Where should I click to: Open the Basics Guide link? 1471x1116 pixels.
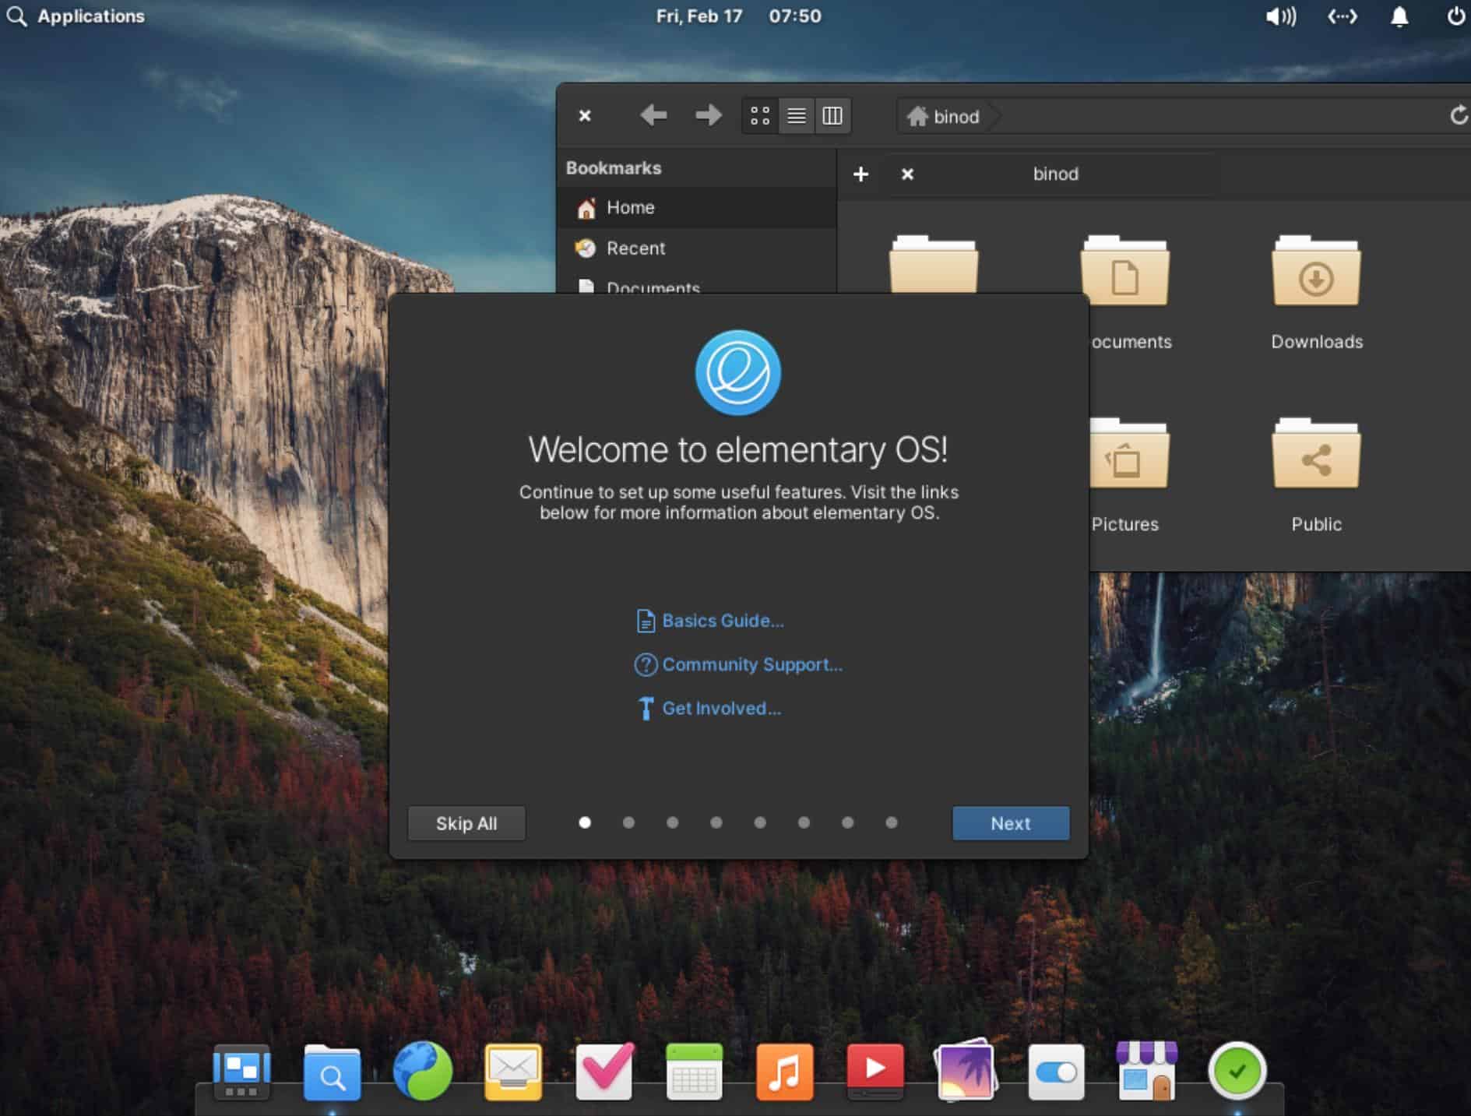pyautogui.click(x=722, y=621)
